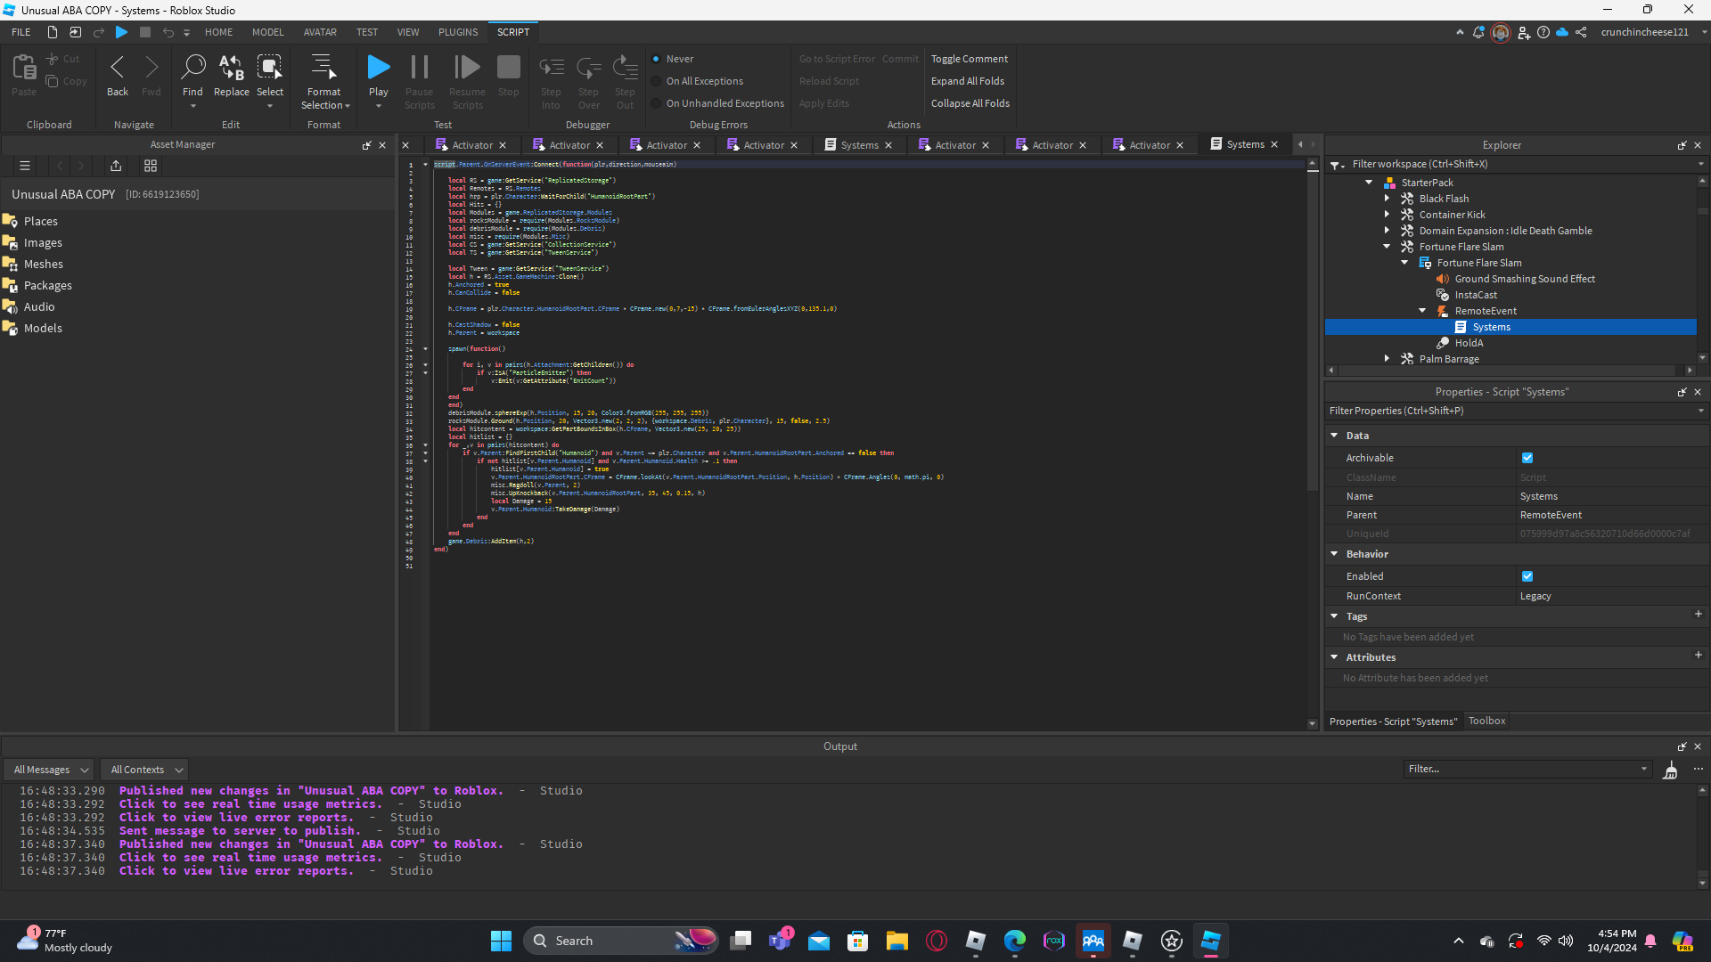Click Collapse All Folds action
This screenshot has width=1711, height=962.
[970, 103]
